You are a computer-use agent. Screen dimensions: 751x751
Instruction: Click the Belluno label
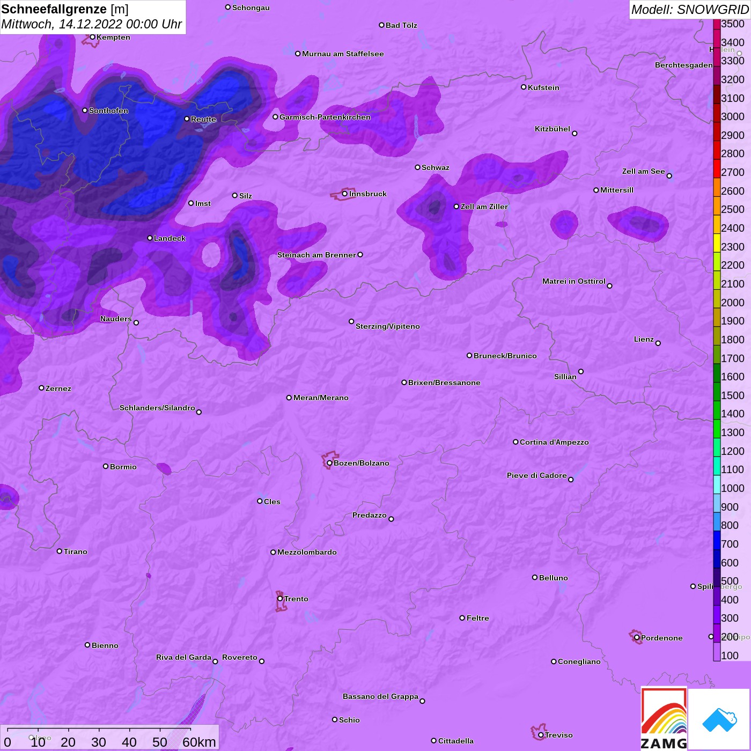click(x=554, y=578)
